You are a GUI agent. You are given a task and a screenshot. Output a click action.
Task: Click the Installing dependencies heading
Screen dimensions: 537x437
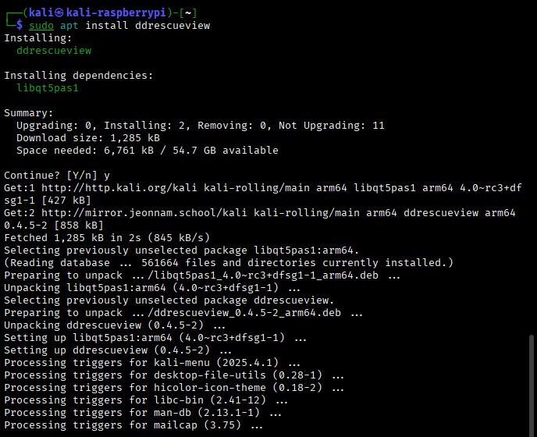click(79, 76)
